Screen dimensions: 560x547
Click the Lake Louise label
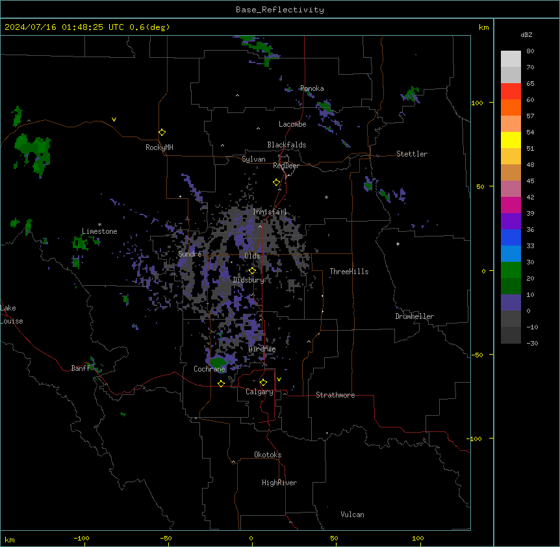[12, 314]
